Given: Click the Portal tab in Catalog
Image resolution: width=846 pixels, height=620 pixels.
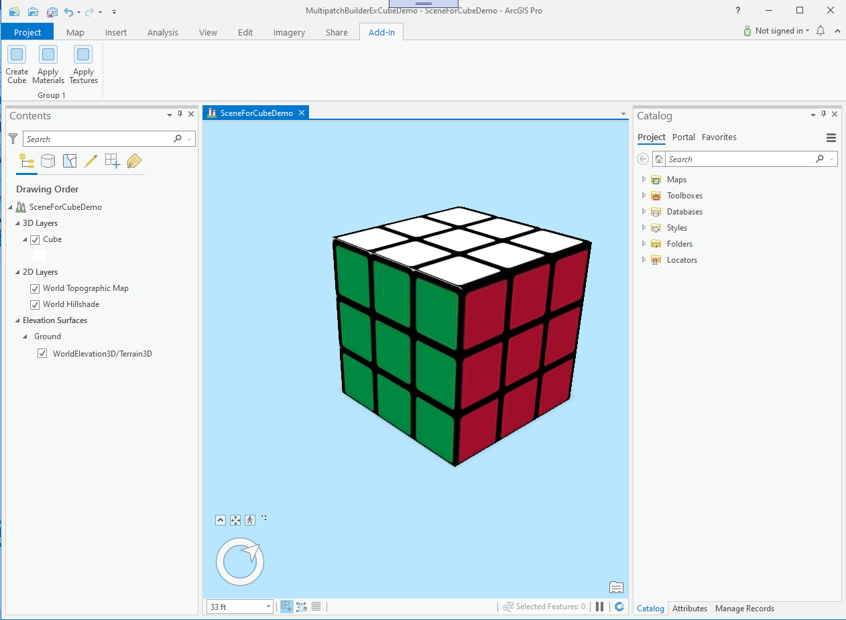Looking at the screenshot, I should 683,137.
